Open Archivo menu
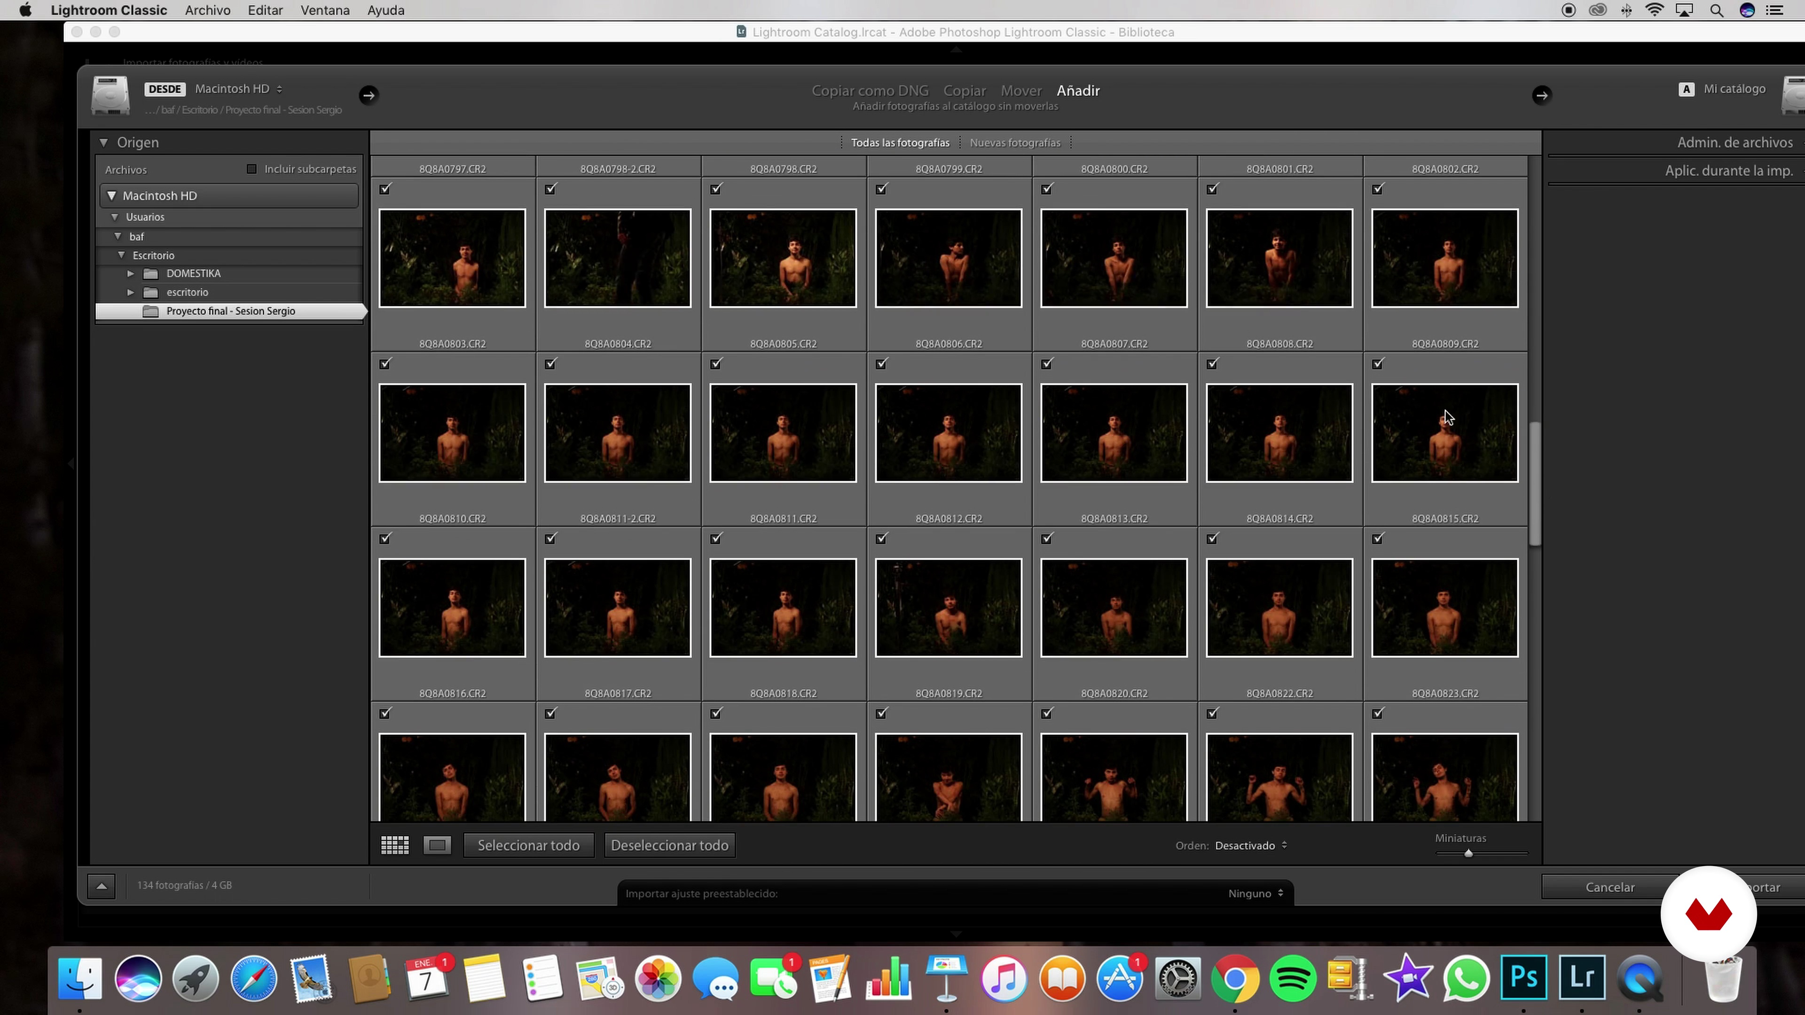This screenshot has width=1805, height=1015. [x=207, y=10]
